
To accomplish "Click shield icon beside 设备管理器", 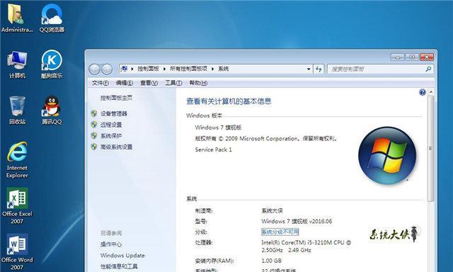I will [x=94, y=113].
